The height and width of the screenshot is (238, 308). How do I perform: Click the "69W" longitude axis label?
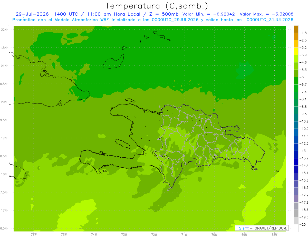[x=244, y=235]
